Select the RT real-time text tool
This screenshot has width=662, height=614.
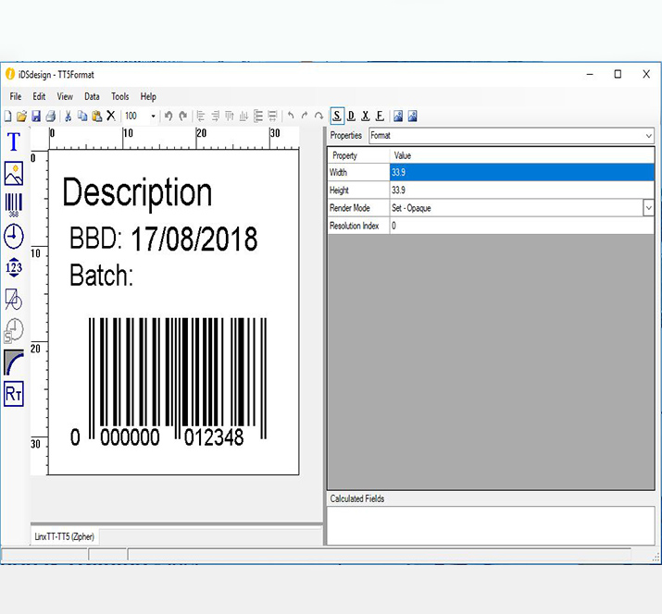click(x=14, y=394)
